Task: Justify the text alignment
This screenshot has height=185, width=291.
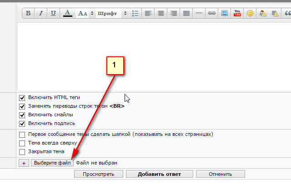Action: [x=186, y=14]
